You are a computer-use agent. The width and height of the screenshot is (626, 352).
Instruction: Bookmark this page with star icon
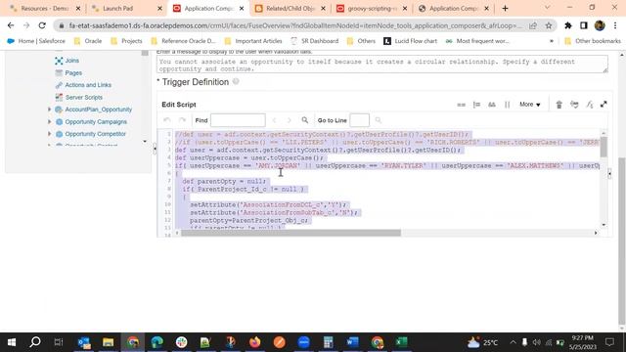pyautogui.click(x=549, y=25)
